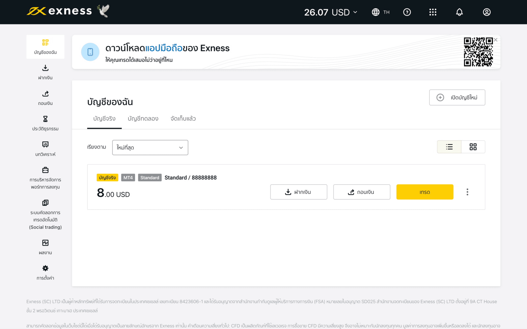Switch to the จัดเก็บแล้ว archived tab
527x329 pixels.
[x=183, y=119]
